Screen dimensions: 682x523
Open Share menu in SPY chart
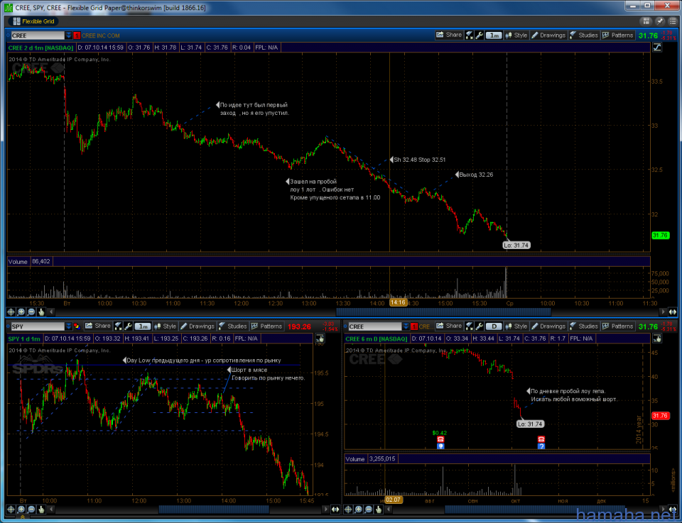tap(98, 326)
